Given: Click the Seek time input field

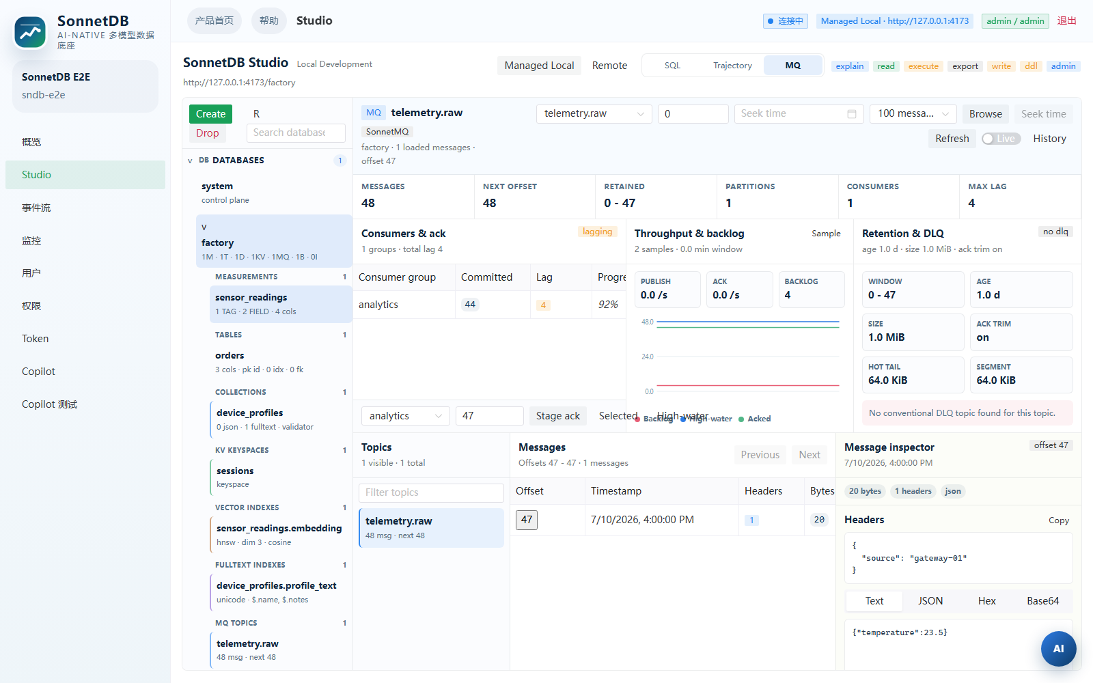Looking at the screenshot, I should click(x=799, y=114).
